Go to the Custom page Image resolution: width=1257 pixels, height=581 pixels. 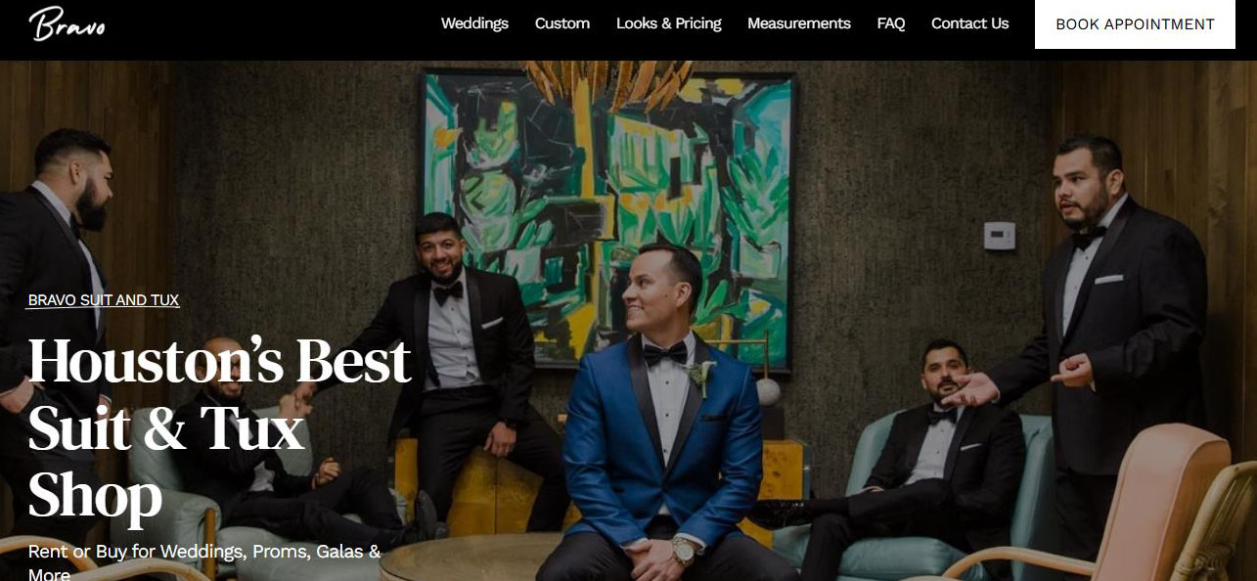(562, 23)
